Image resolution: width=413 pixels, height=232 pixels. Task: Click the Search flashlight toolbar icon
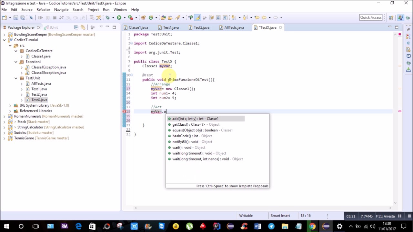tap(177, 18)
